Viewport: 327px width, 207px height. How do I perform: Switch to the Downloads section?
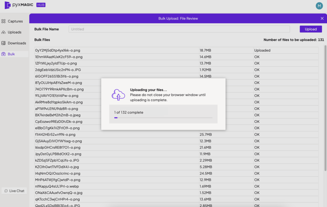pyautogui.click(x=17, y=43)
